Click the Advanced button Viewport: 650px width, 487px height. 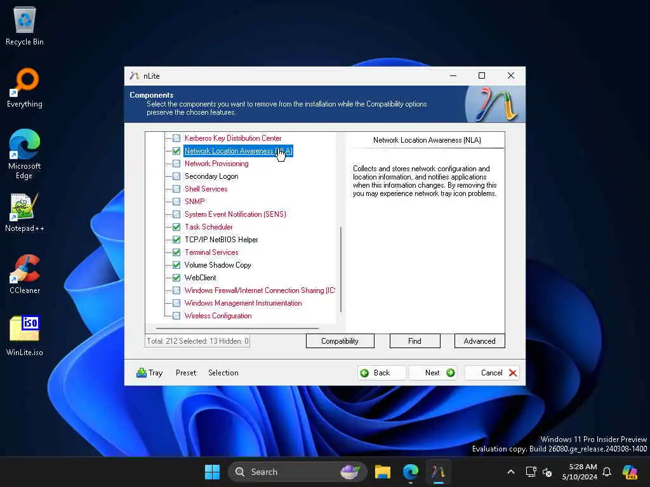(480, 341)
